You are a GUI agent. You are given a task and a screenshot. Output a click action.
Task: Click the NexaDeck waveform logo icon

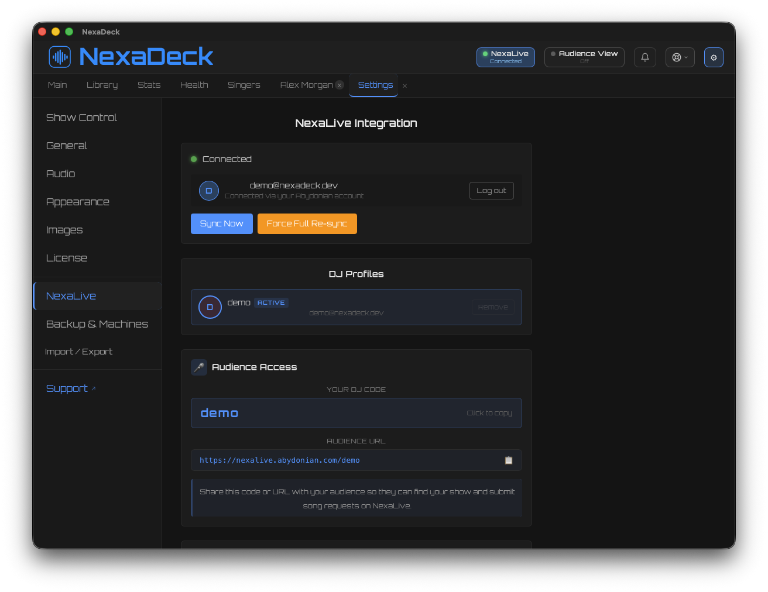[x=60, y=57]
